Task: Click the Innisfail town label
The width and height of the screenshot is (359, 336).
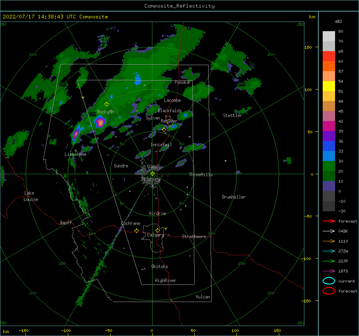Action: 161,145
